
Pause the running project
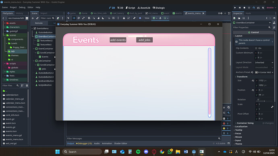coord(240,8)
